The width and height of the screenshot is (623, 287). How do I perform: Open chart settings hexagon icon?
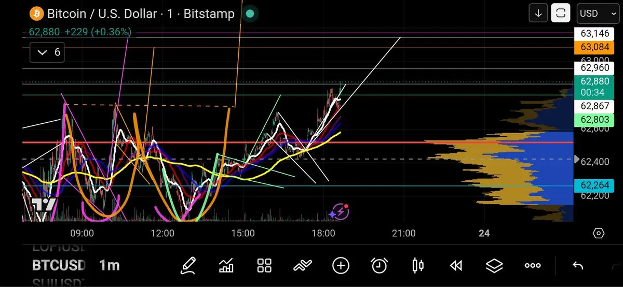pyautogui.click(x=599, y=234)
